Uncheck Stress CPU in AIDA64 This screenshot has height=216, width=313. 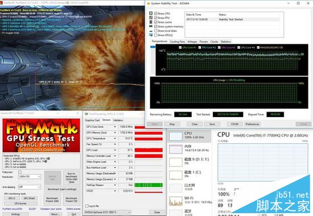point(156,14)
